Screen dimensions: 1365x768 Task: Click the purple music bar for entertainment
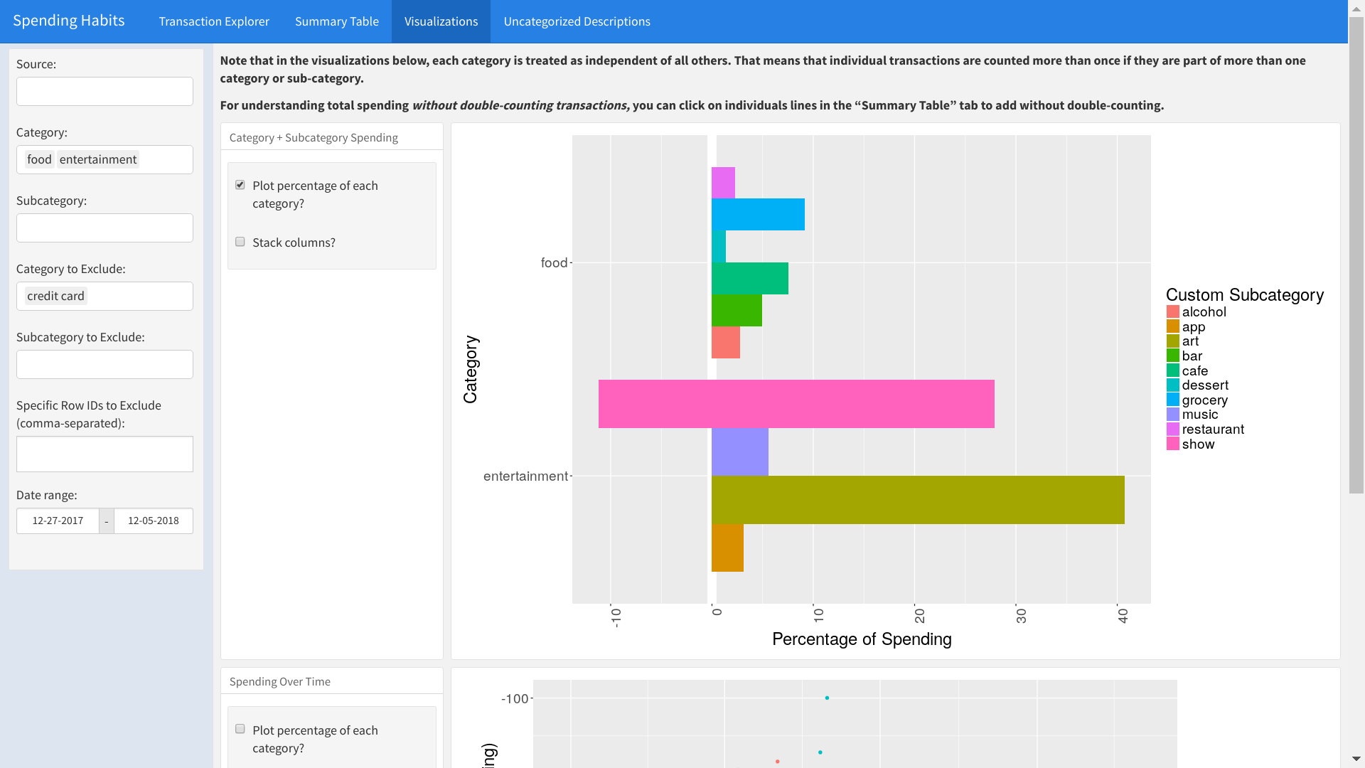(x=740, y=452)
